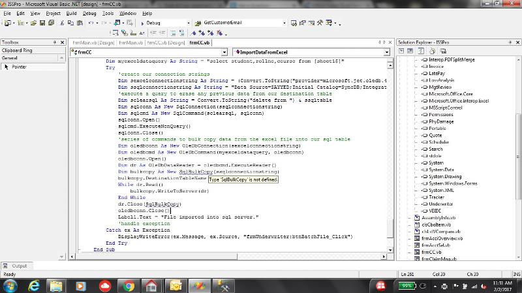Click the code editor vertical scrollbar down arrow

pyautogui.click(x=390, y=250)
